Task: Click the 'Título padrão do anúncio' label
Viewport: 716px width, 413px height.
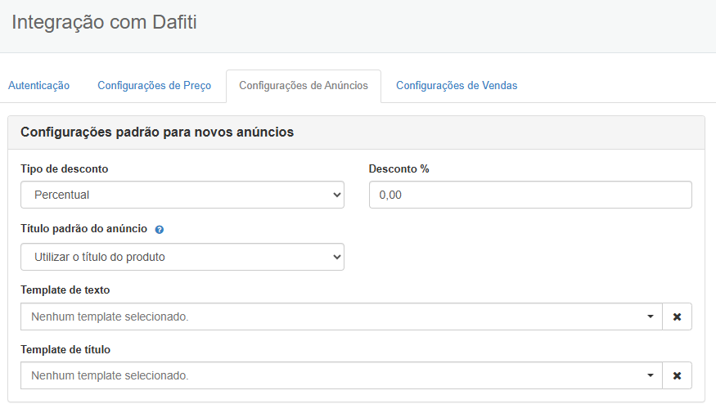Action: (83, 229)
